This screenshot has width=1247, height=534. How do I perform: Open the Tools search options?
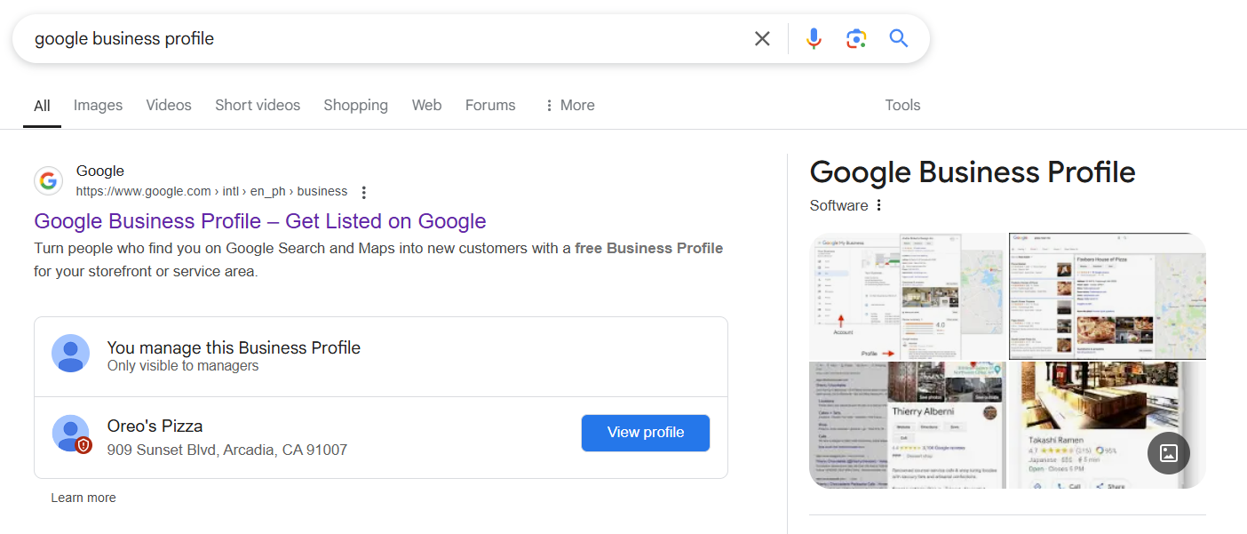pyautogui.click(x=902, y=105)
